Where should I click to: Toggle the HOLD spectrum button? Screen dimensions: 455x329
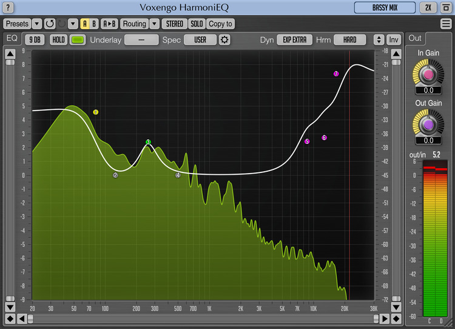click(x=58, y=40)
